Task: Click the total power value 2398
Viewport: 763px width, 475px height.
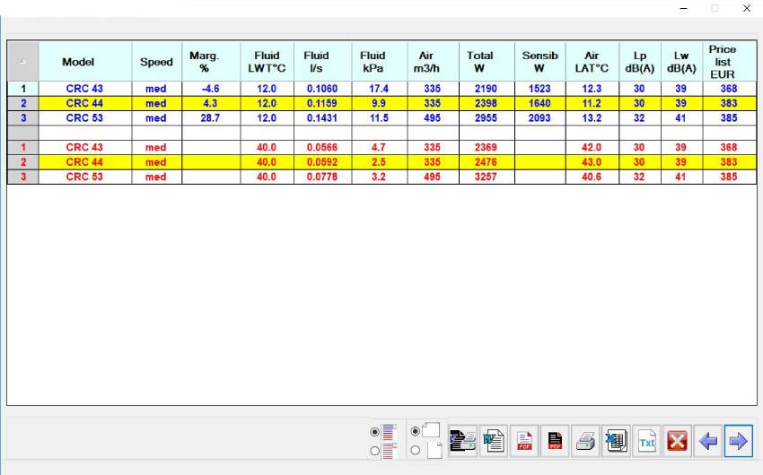Action: [x=487, y=103]
